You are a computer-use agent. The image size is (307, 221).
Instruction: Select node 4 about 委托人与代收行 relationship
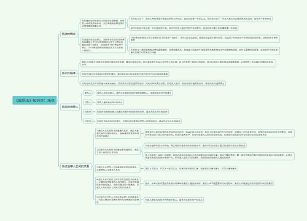(x=118, y=184)
